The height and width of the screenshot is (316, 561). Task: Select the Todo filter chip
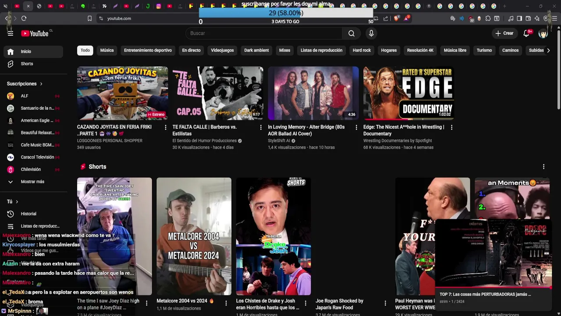point(85,50)
